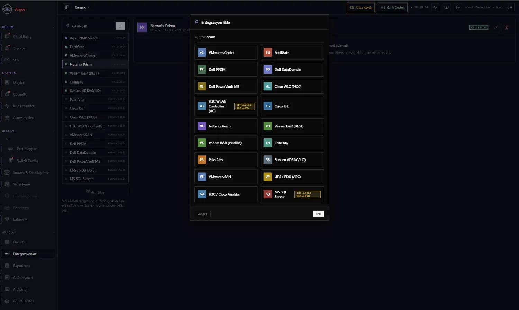Add product with the plus button
Viewport: 519px width, 310px height.
tap(120, 26)
